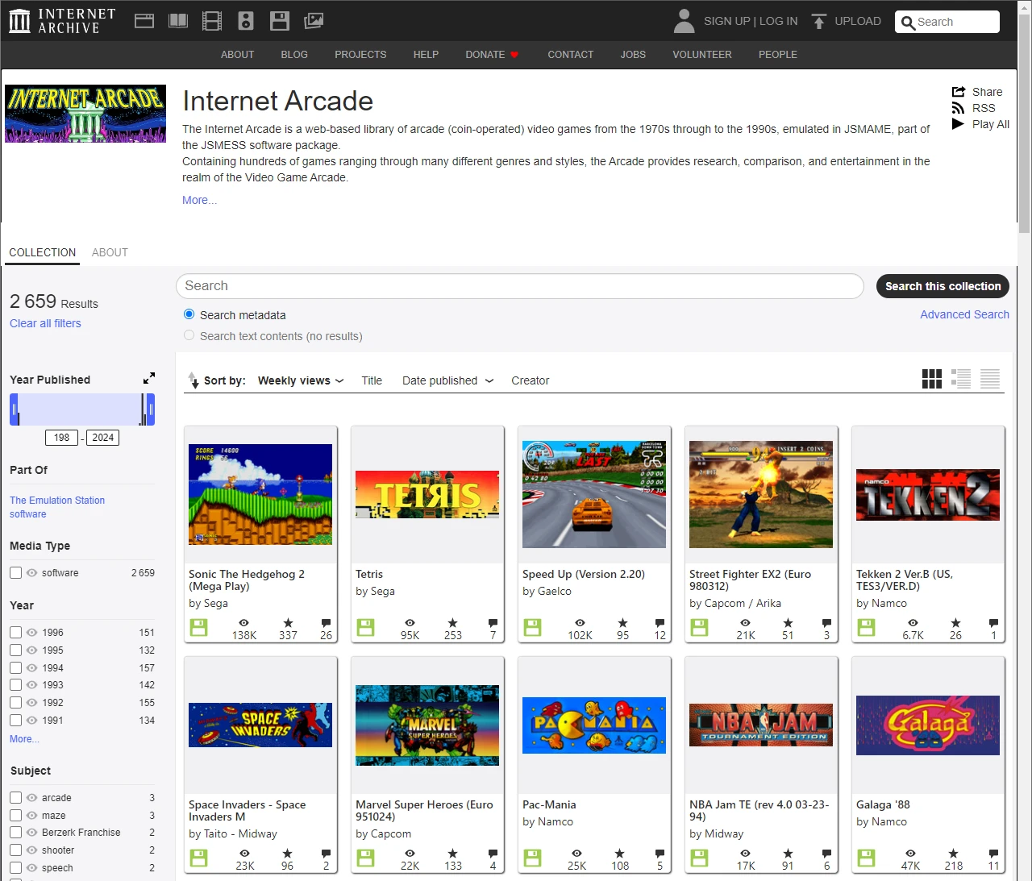Viewport: 1032px width, 881px height.
Task: Click the SIGN UP | LOG IN link
Action: pyautogui.click(x=751, y=21)
